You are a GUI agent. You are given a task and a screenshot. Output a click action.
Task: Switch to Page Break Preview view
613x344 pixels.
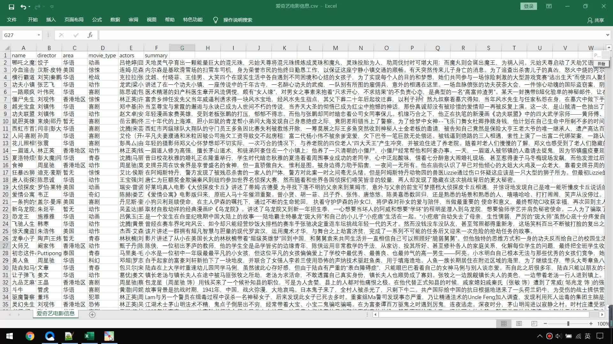tap(534, 324)
